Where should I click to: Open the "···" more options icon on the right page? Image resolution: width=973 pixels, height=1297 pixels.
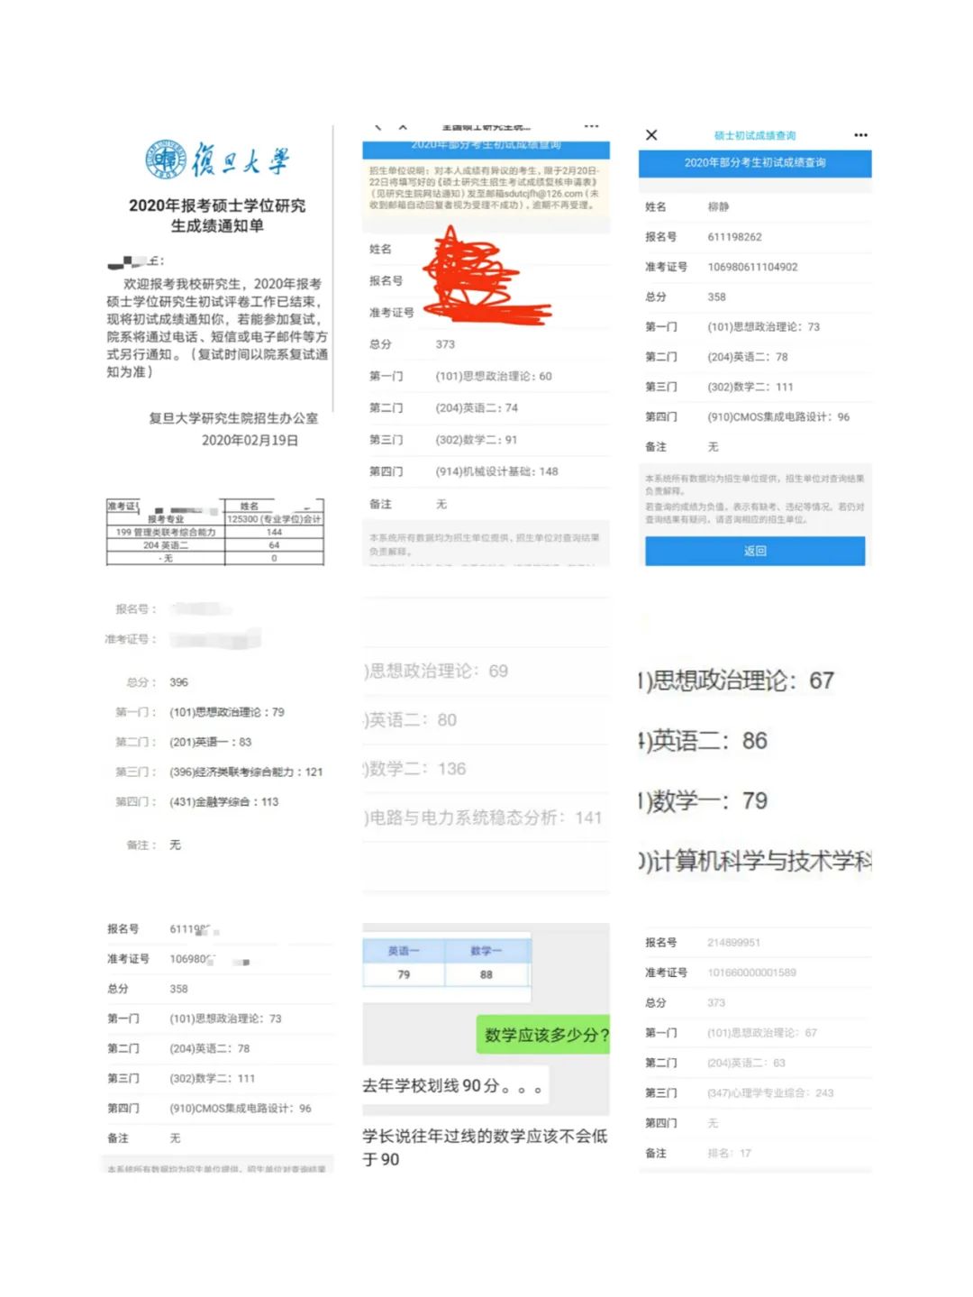(861, 134)
